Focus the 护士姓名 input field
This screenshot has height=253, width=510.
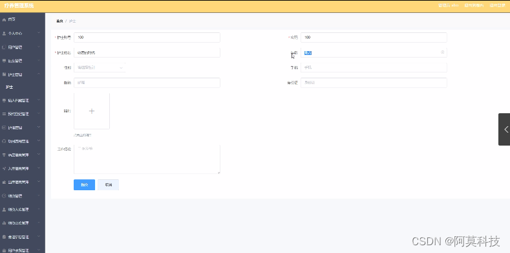coord(147,52)
